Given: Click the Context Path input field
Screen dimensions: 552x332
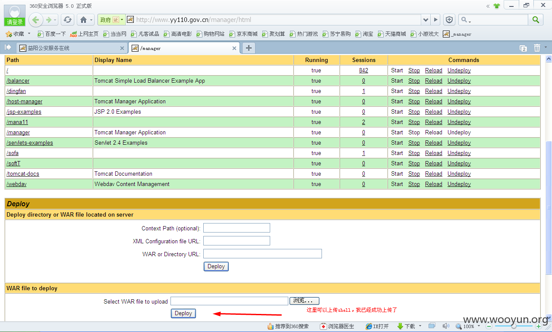Looking at the screenshot, I should tap(237, 228).
